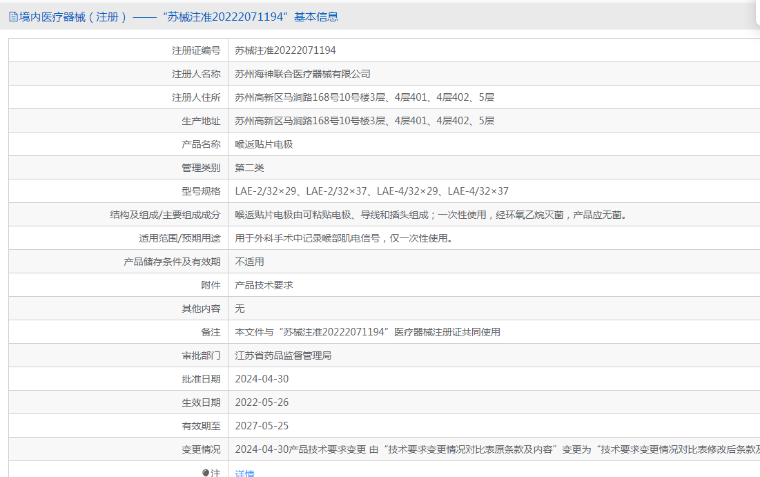Click the 审批部门 label
This screenshot has height=477, width=760.
(201, 356)
